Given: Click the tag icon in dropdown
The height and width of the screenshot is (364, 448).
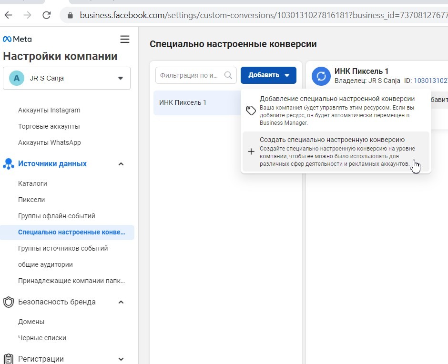Looking at the screenshot, I should 251,111.
